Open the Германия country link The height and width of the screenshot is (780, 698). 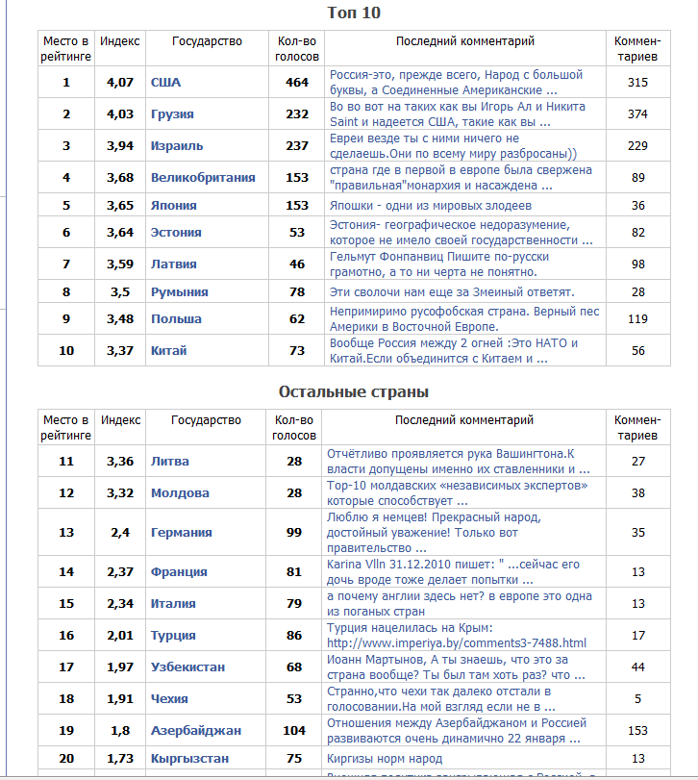(x=182, y=532)
